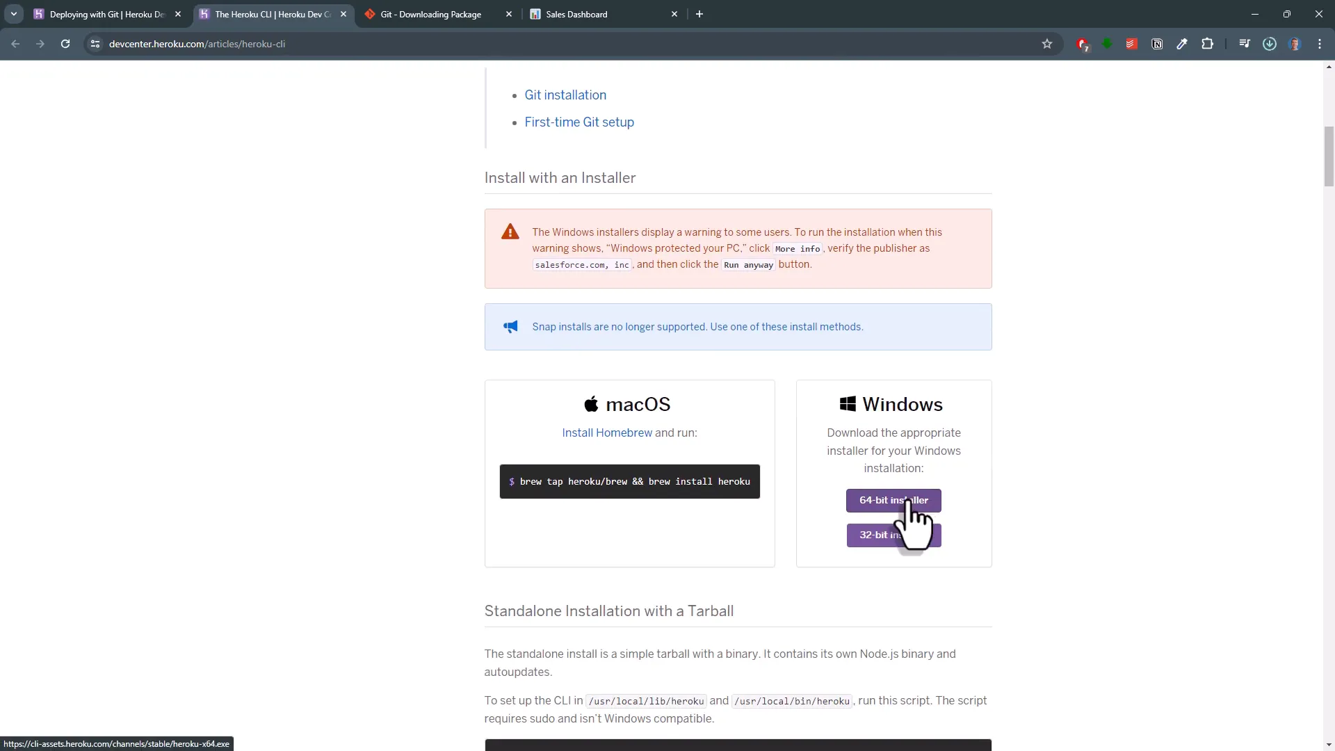The height and width of the screenshot is (751, 1335).
Task: Open the Extensions puzzle-piece menu
Action: (1208, 44)
